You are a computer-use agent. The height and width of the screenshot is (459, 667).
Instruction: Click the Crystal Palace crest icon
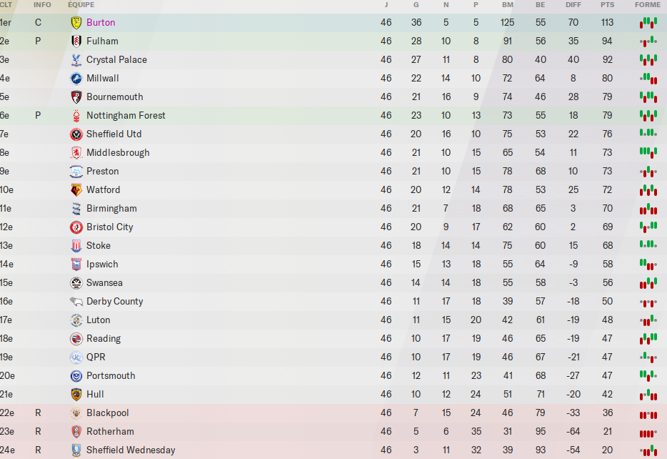(76, 59)
